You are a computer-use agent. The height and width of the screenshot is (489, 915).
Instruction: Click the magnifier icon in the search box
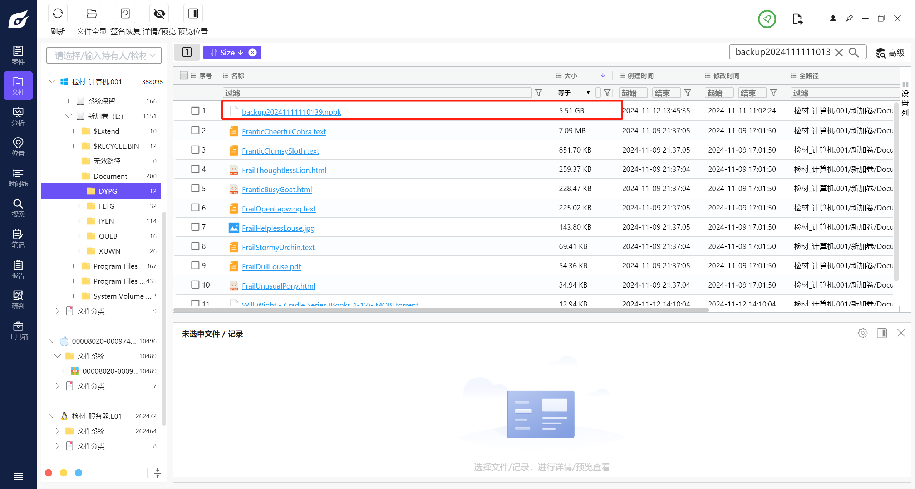point(853,53)
